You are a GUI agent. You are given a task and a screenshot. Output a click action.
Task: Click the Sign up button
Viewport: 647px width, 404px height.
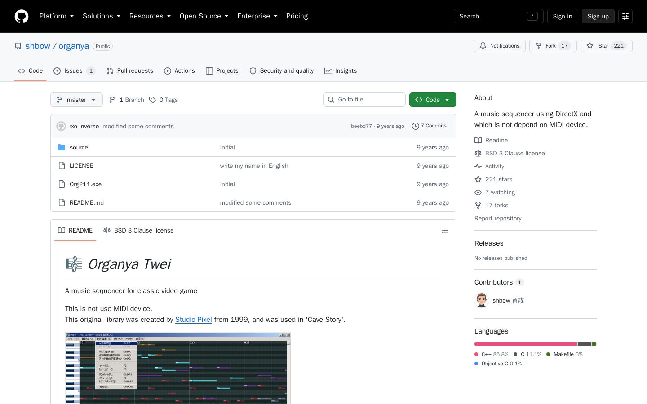598,16
